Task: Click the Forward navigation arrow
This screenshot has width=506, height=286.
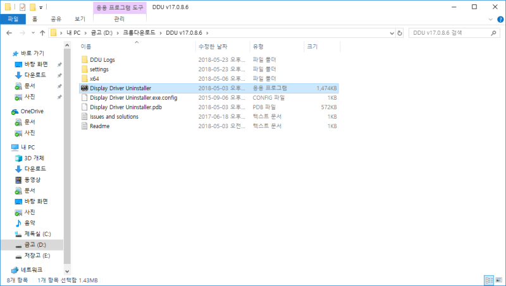Action: (22, 33)
